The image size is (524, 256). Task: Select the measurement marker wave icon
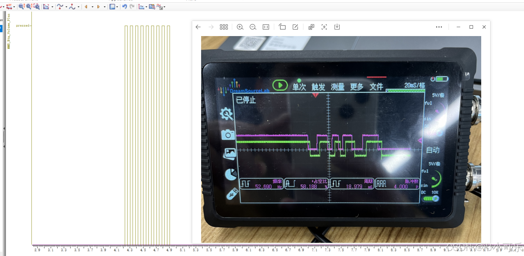click(x=60, y=7)
